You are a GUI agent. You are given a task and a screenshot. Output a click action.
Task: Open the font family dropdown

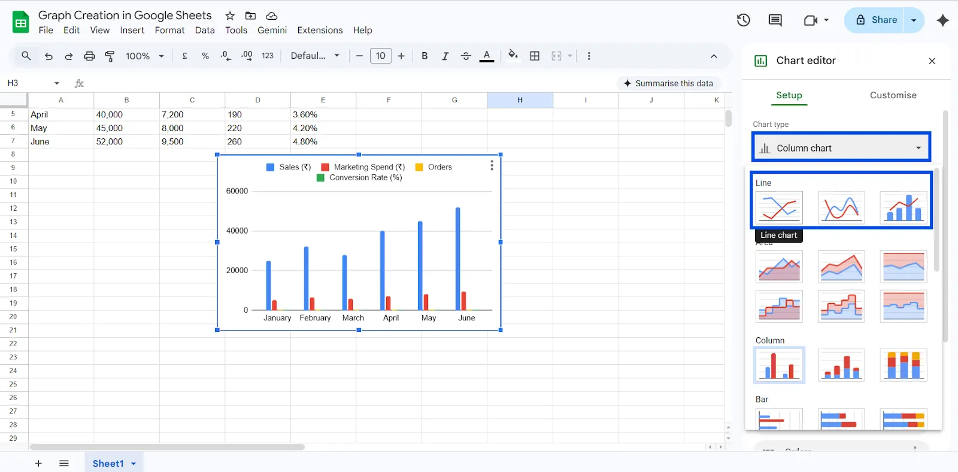(x=315, y=56)
